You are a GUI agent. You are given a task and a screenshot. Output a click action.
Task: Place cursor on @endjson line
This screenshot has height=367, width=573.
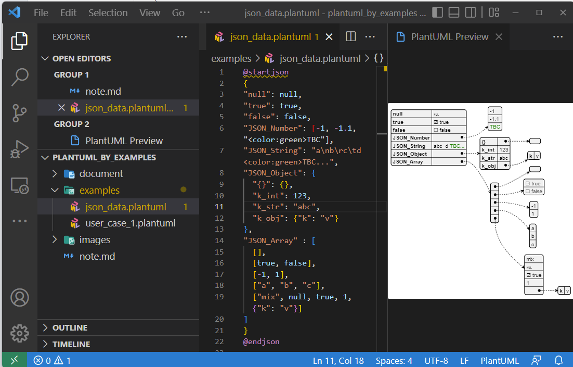(x=262, y=342)
